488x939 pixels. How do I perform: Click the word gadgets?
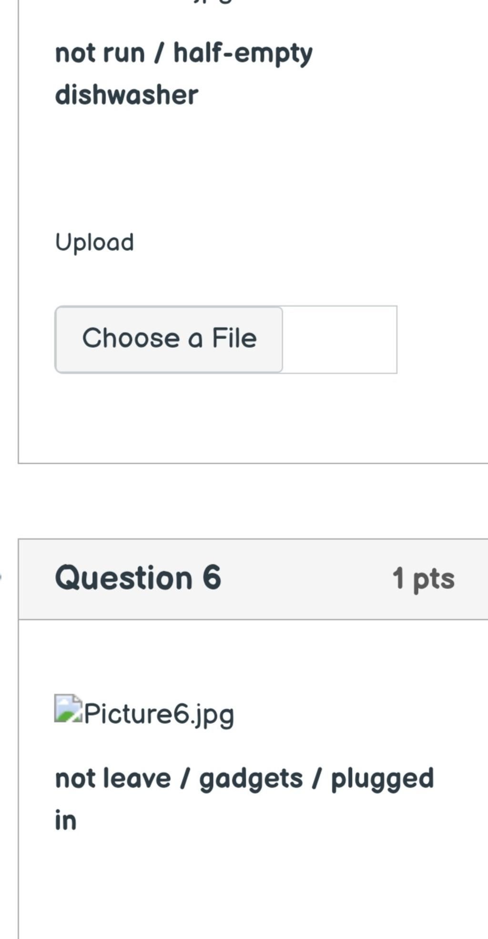(251, 779)
